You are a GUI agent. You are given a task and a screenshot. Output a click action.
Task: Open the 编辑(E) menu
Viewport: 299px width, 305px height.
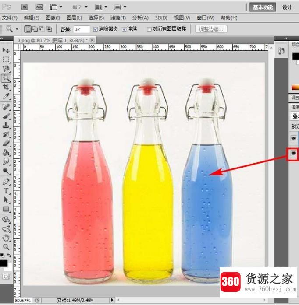32,18
